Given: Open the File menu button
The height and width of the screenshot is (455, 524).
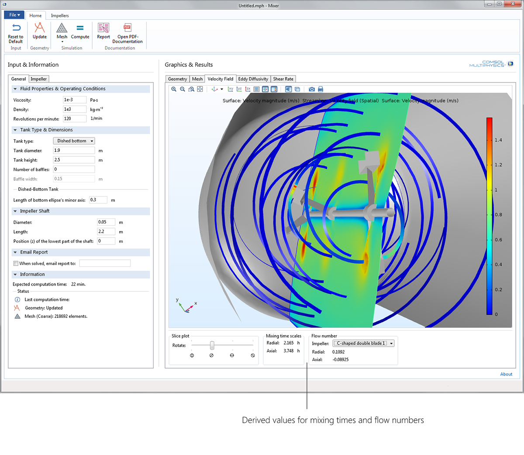Looking at the screenshot, I should point(14,15).
